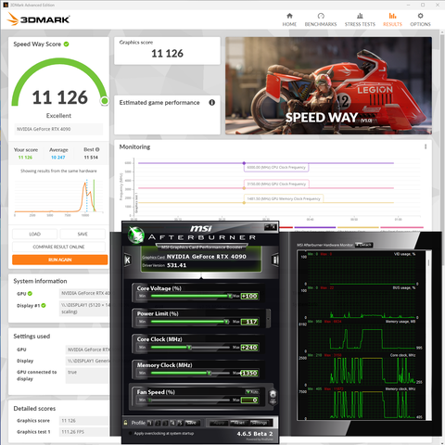This screenshot has width=445, height=445.
Task: Select Afterburner profile slot 1
Action: 150,423
